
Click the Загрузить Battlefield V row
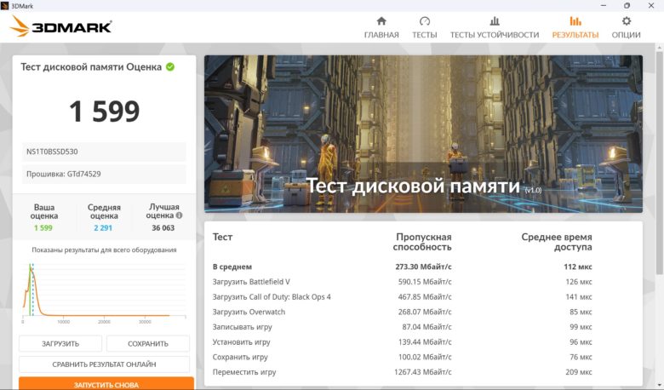pyautogui.click(x=403, y=282)
